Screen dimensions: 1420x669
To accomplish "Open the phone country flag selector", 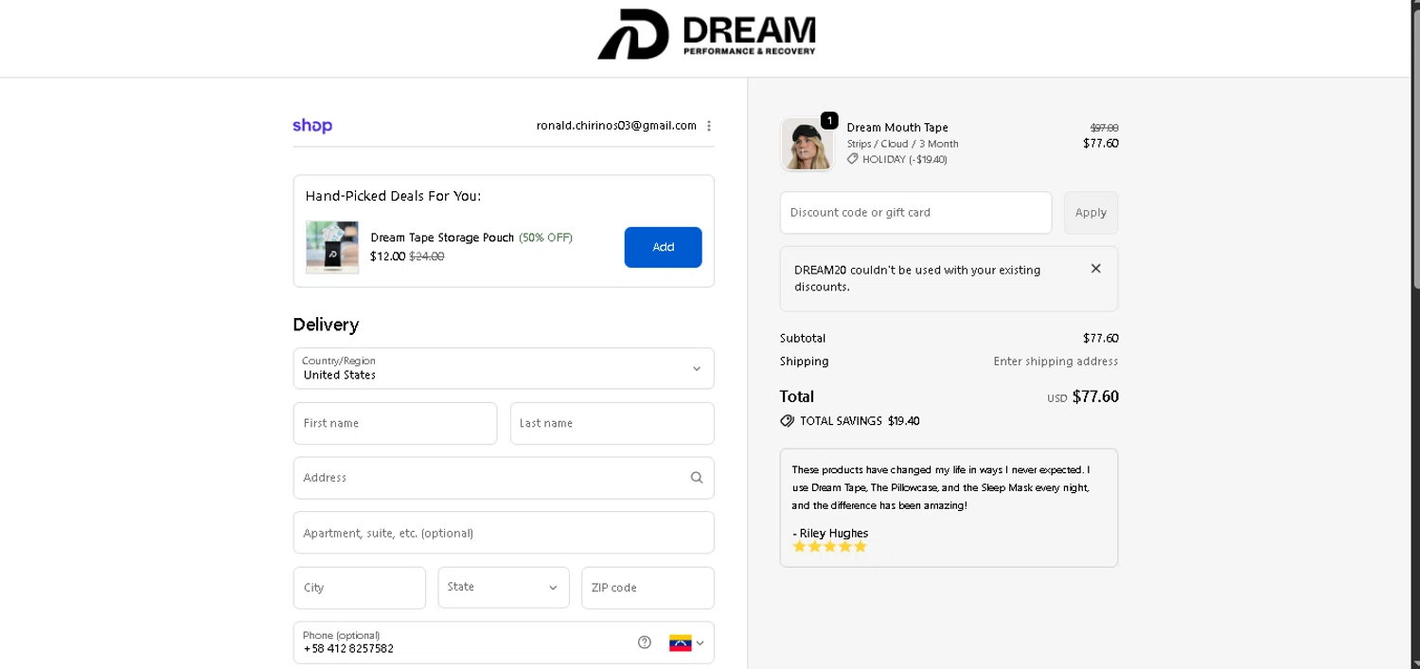I will pos(686,643).
